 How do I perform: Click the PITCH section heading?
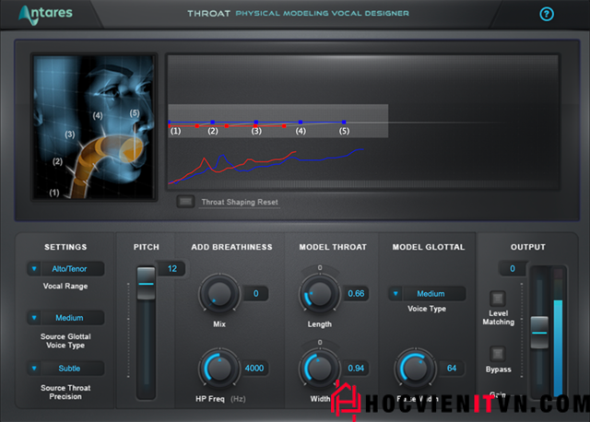147,247
